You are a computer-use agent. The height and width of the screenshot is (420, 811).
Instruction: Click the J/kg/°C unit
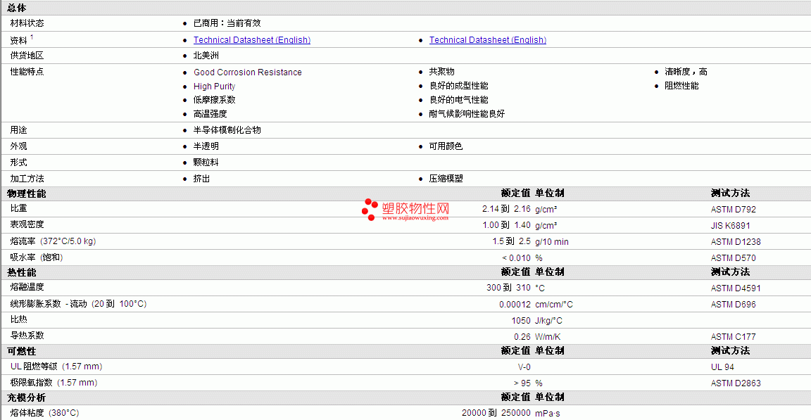click(x=549, y=321)
